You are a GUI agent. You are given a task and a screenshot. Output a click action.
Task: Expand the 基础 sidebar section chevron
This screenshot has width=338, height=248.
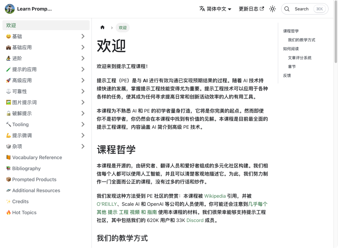click(83, 36)
